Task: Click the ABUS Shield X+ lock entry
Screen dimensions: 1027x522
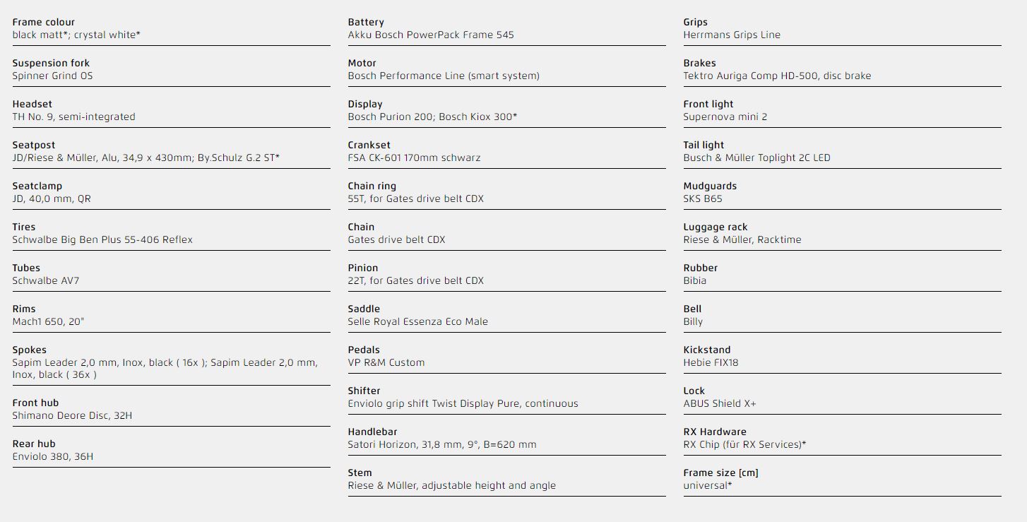Action: pyautogui.click(x=720, y=403)
